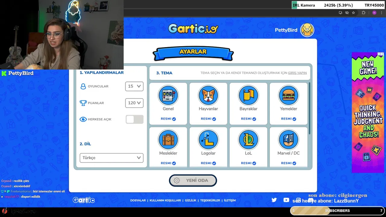386x217 pixels.
Task: Open the Gizlilik footer link
Action: 191,200
